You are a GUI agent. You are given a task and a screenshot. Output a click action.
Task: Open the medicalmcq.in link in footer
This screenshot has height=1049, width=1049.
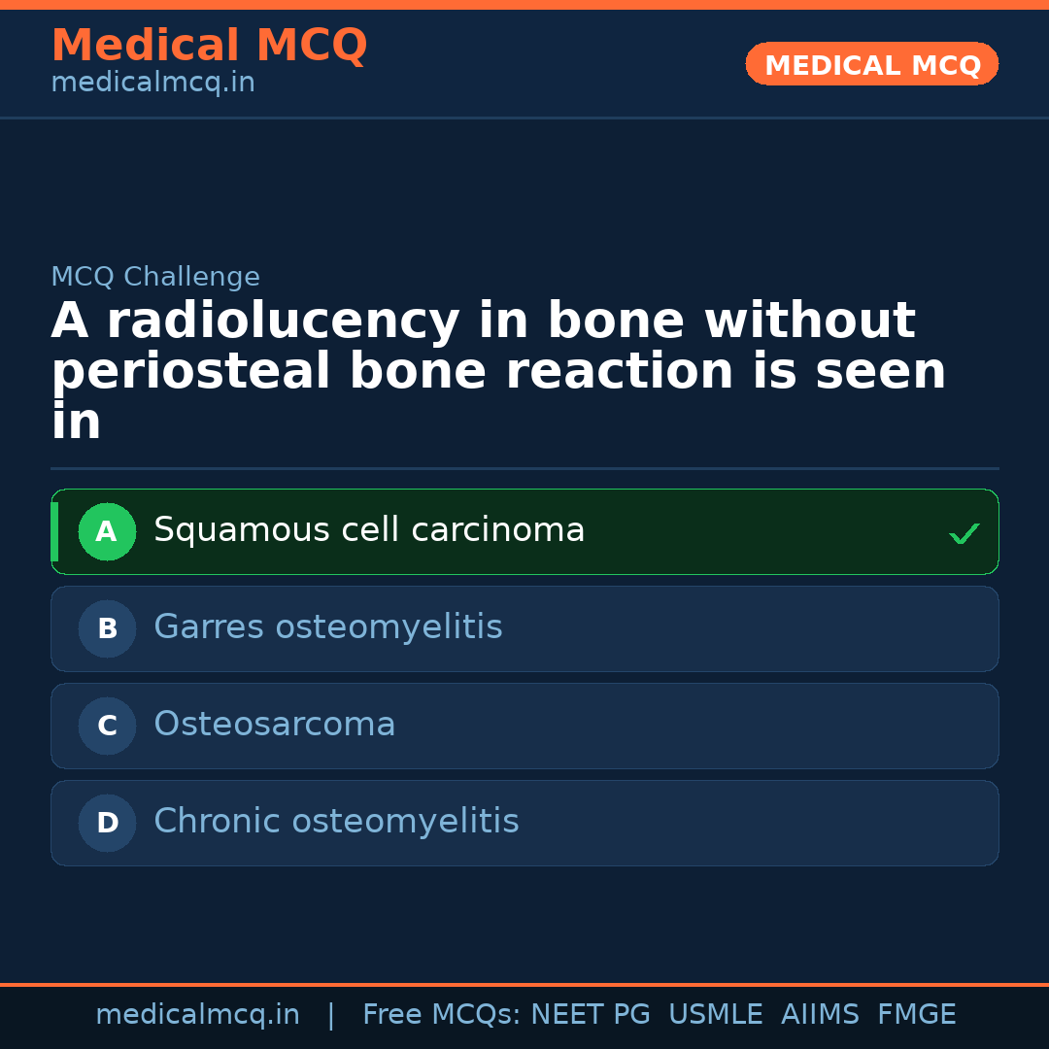point(197,1015)
